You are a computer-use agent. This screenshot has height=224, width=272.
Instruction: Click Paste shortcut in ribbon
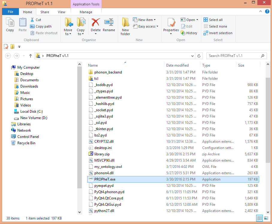(x=44, y=33)
